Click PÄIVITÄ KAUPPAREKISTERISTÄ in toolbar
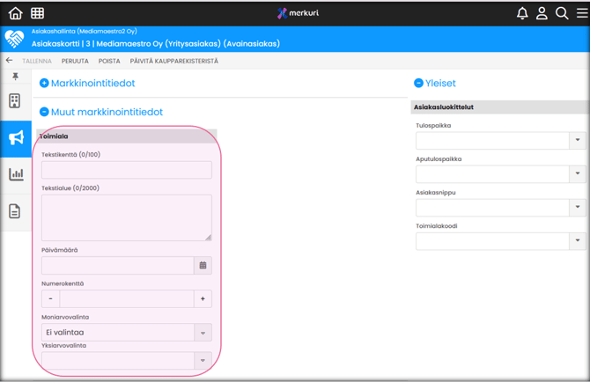This screenshot has width=590, height=382. [173, 62]
